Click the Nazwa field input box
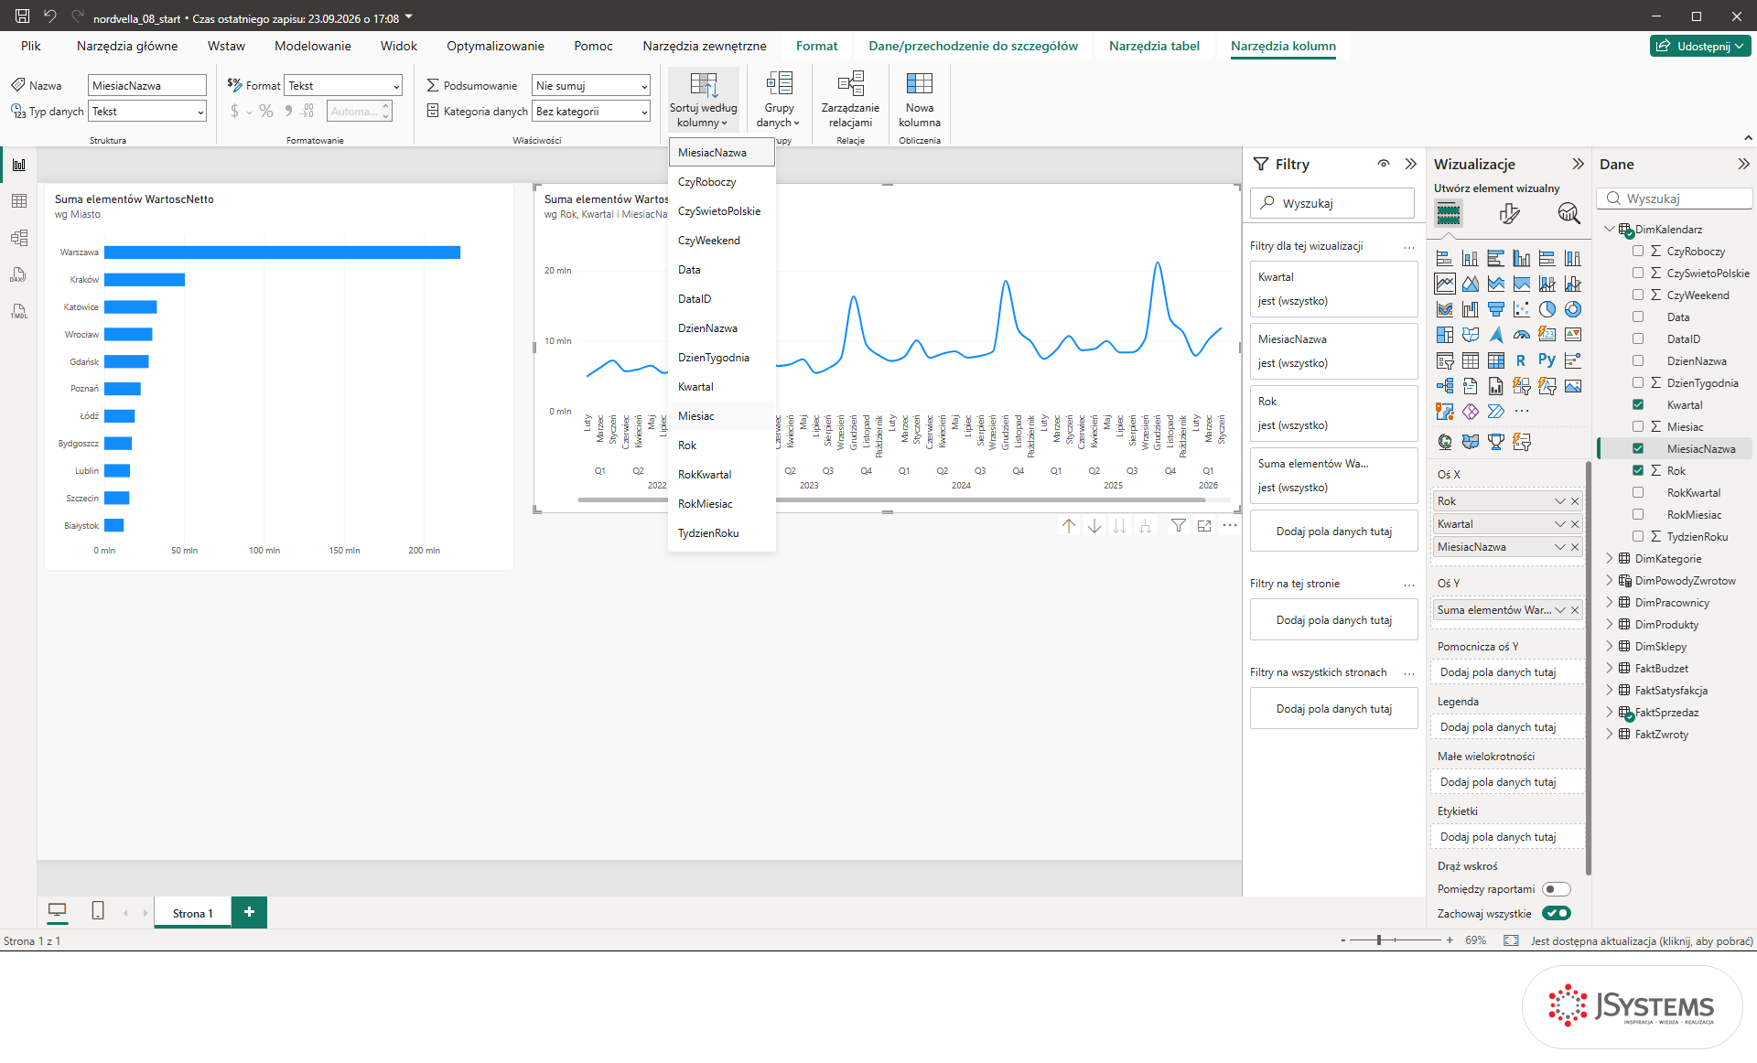This screenshot has width=1757, height=1063. (x=146, y=86)
